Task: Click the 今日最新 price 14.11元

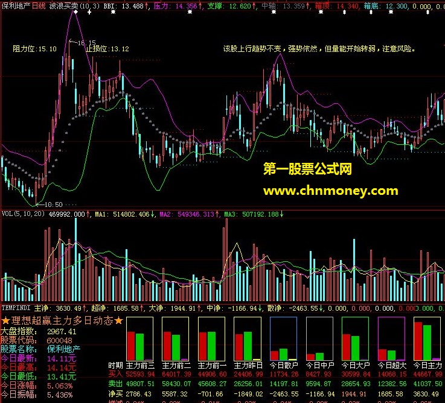Action: pyautogui.click(x=62, y=358)
